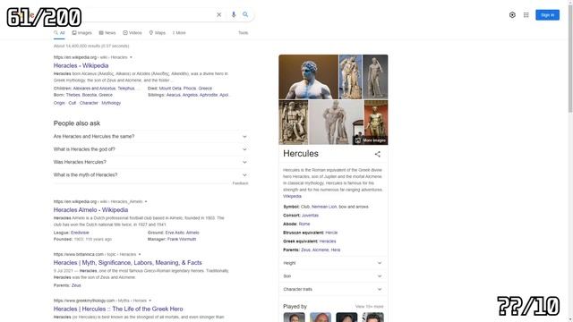Screen dimensions: 573x322
Task: Click the Sign in button
Action: 547,15
